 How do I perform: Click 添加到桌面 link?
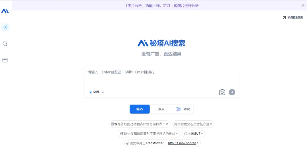tap(293, 17)
